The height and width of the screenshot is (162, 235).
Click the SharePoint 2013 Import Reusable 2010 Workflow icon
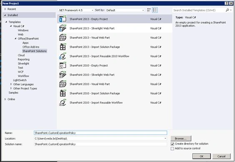pyautogui.click(x=62, y=56)
